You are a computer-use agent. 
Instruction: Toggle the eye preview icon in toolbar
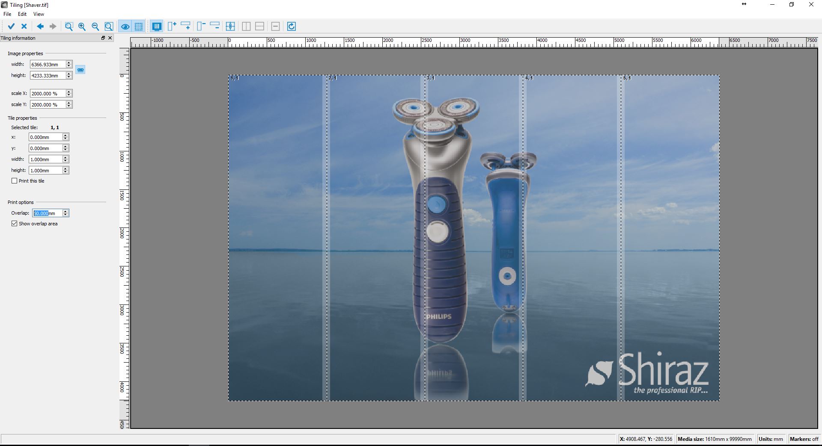coord(125,27)
